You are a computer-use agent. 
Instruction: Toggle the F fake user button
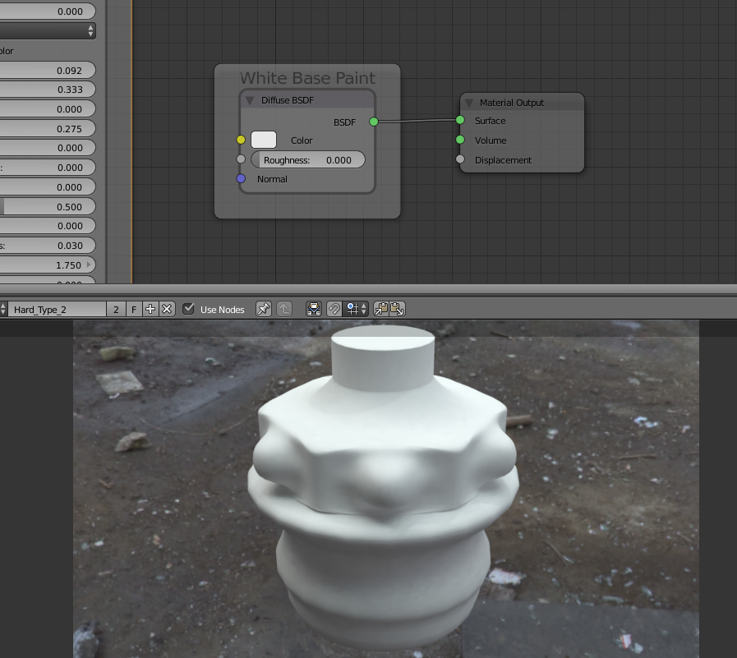coord(134,309)
